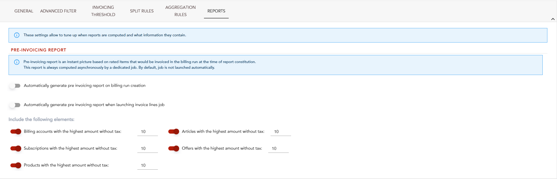Click the Articles count input field
This screenshot has height=179, width=557.
[280, 132]
